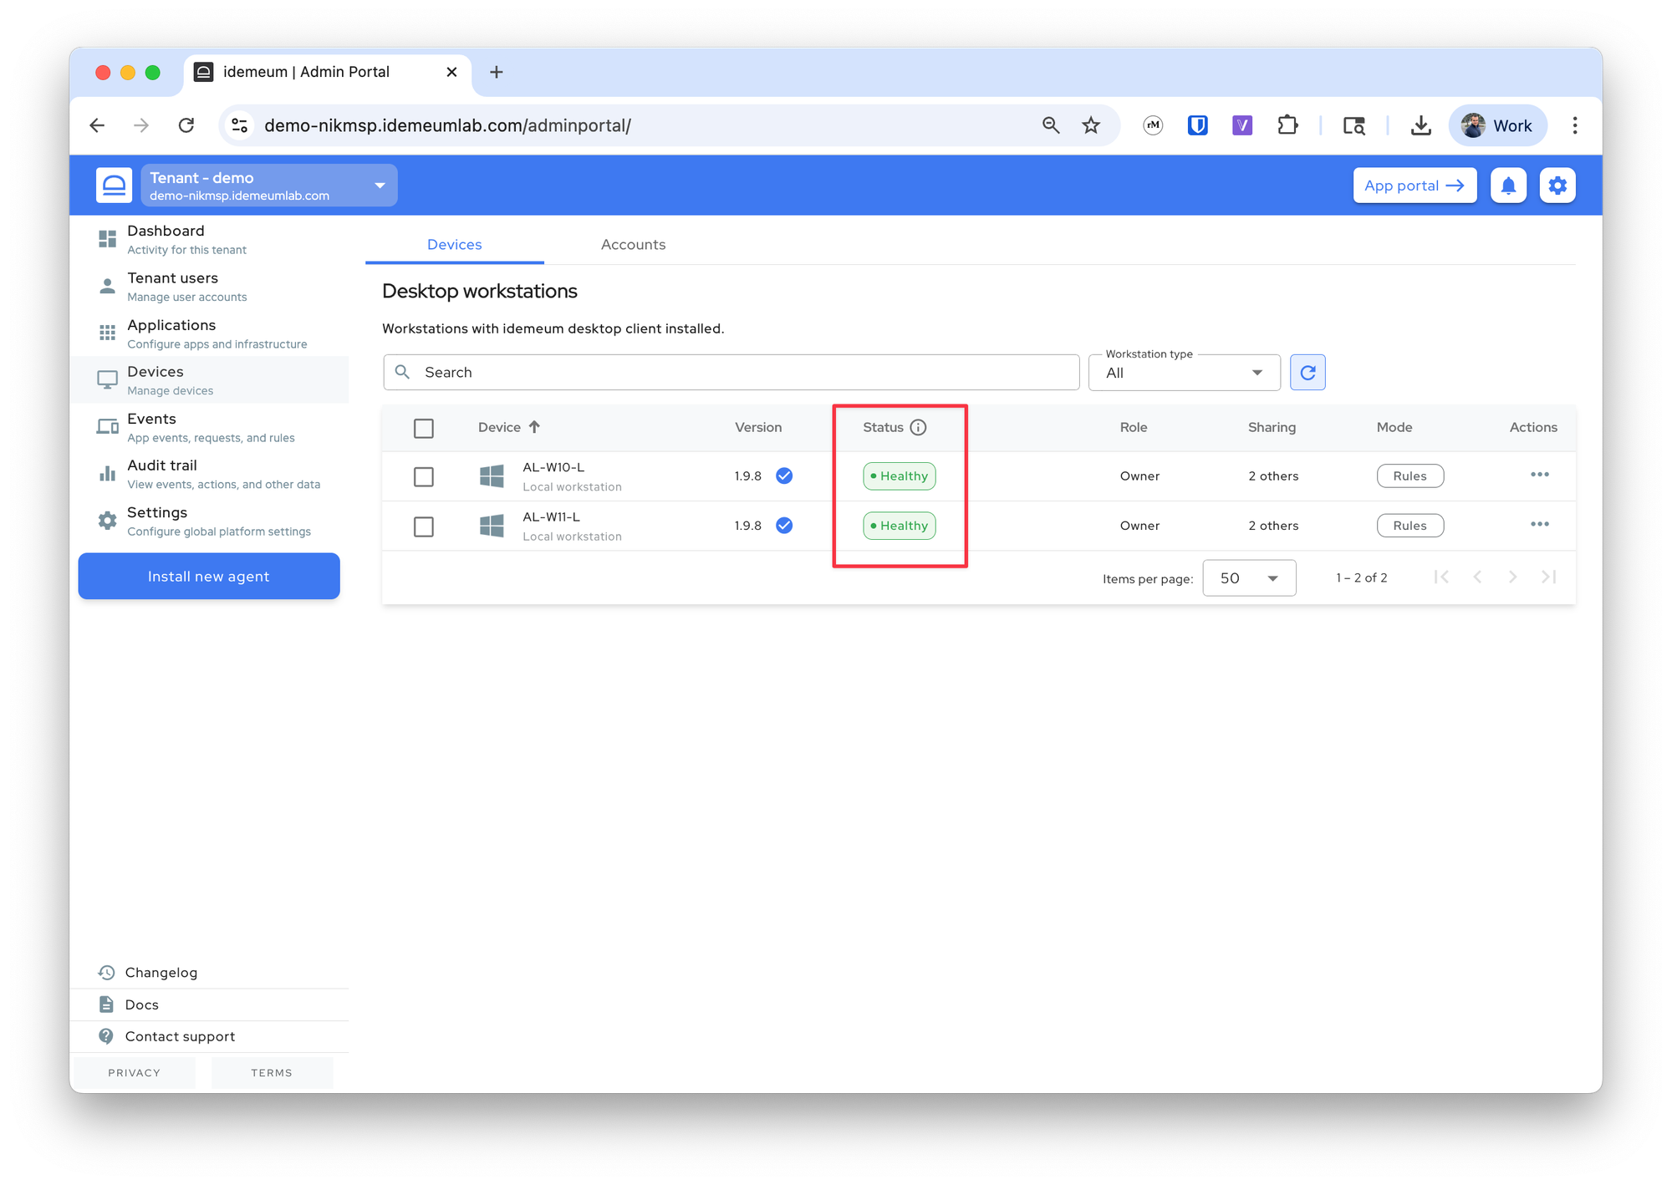Viewport: 1672px width, 1185px height.
Task: Bookmark this page with star icon
Action: pos(1091,125)
